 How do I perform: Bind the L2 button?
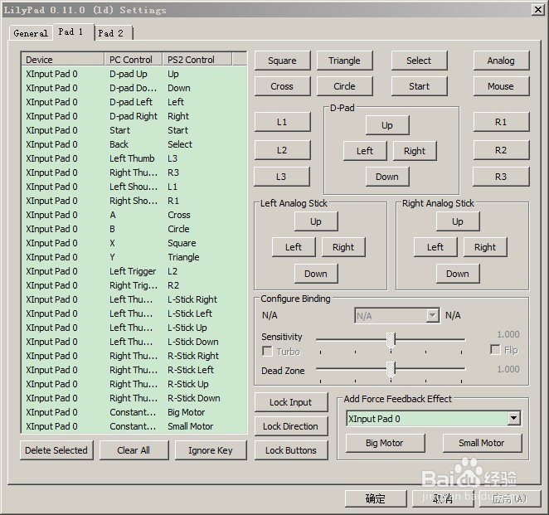coord(282,150)
